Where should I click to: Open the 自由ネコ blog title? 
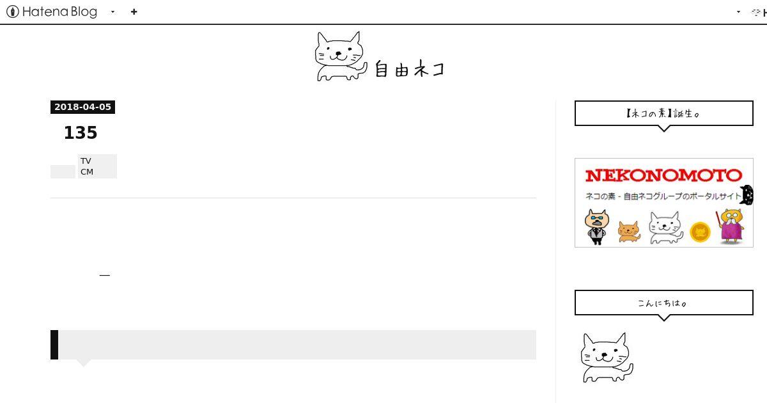pyautogui.click(x=409, y=68)
